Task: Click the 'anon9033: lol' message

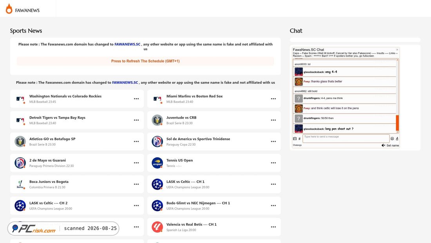Action: 302,64
